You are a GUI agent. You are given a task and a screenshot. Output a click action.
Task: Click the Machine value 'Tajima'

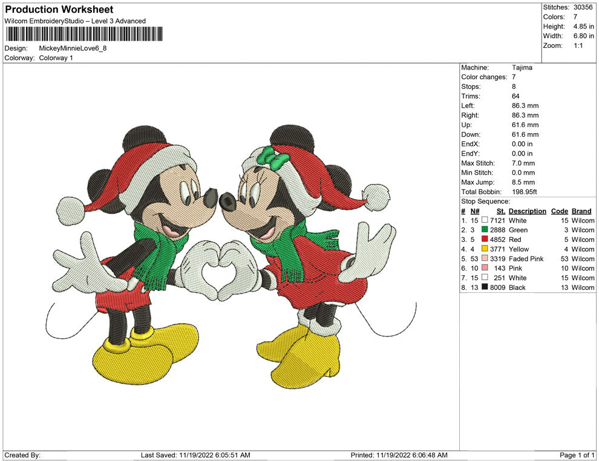[x=522, y=67]
